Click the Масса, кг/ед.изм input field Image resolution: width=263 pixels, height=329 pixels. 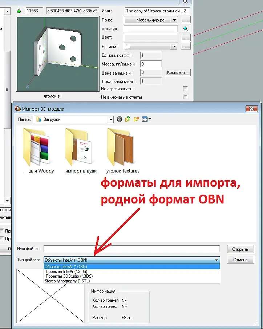pos(151,64)
